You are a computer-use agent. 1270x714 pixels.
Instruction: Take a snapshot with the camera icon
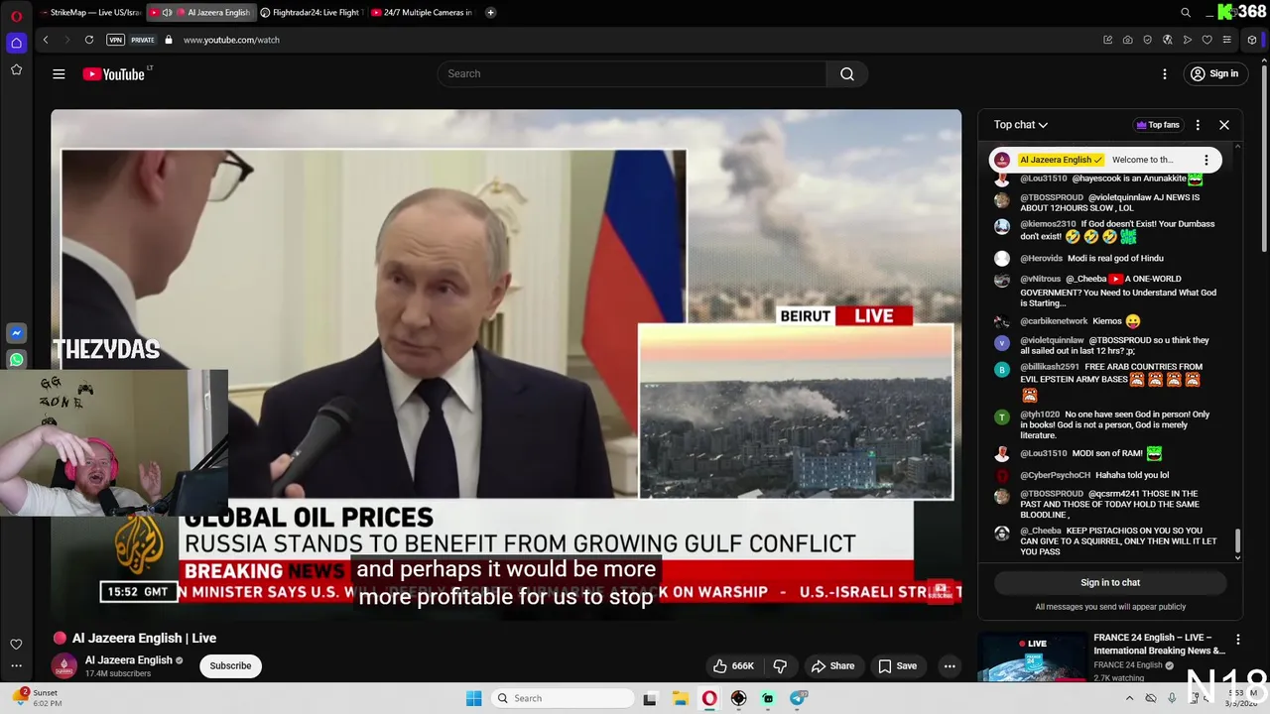(x=1127, y=40)
